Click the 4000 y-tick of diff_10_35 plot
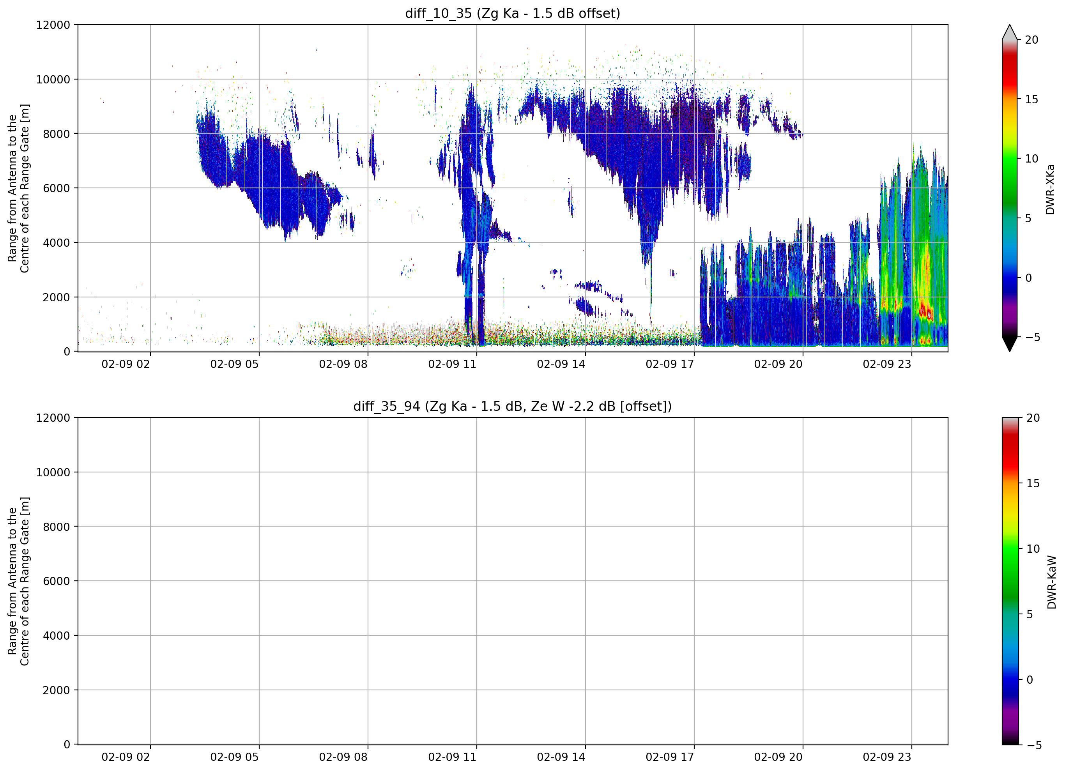Viewport: 1065px width, 771px height. point(57,243)
